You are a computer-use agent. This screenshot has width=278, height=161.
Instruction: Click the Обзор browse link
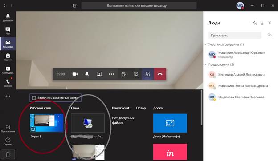141,108
